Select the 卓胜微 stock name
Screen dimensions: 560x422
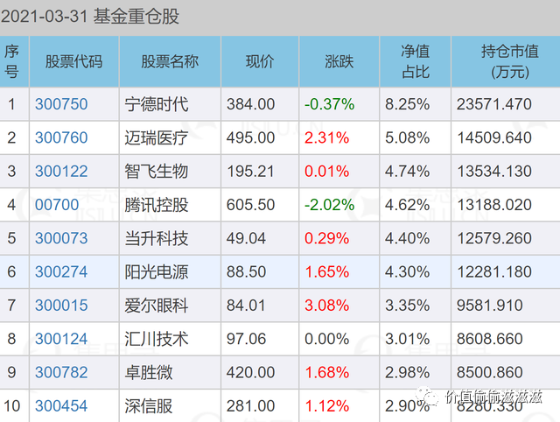click(x=149, y=372)
